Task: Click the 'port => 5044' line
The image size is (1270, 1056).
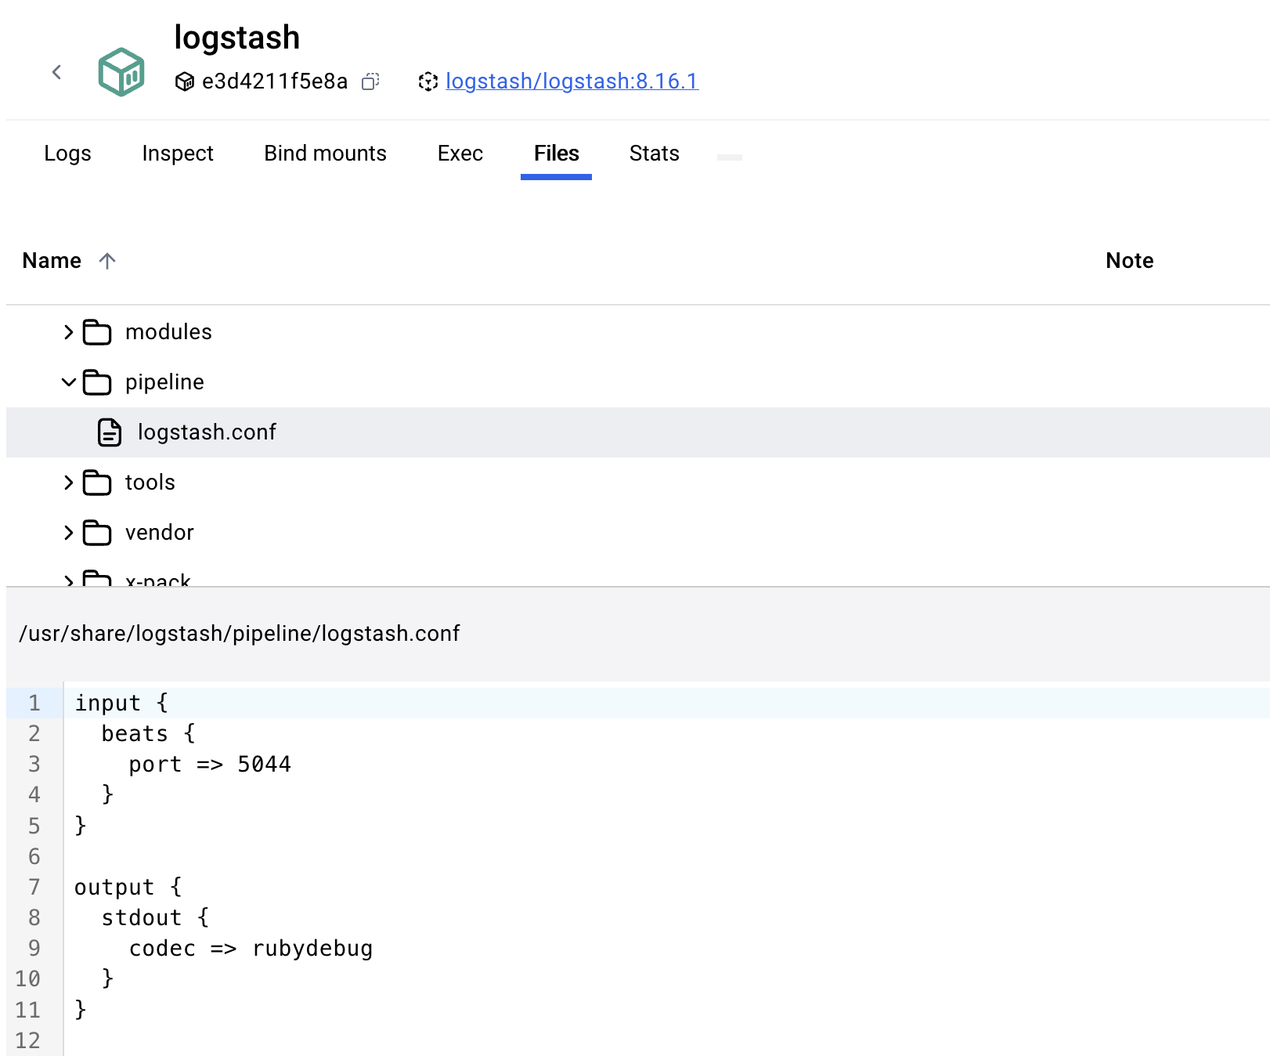Action: click(x=210, y=764)
